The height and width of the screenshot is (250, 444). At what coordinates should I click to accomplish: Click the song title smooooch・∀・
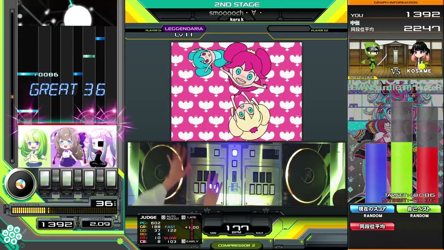click(236, 13)
